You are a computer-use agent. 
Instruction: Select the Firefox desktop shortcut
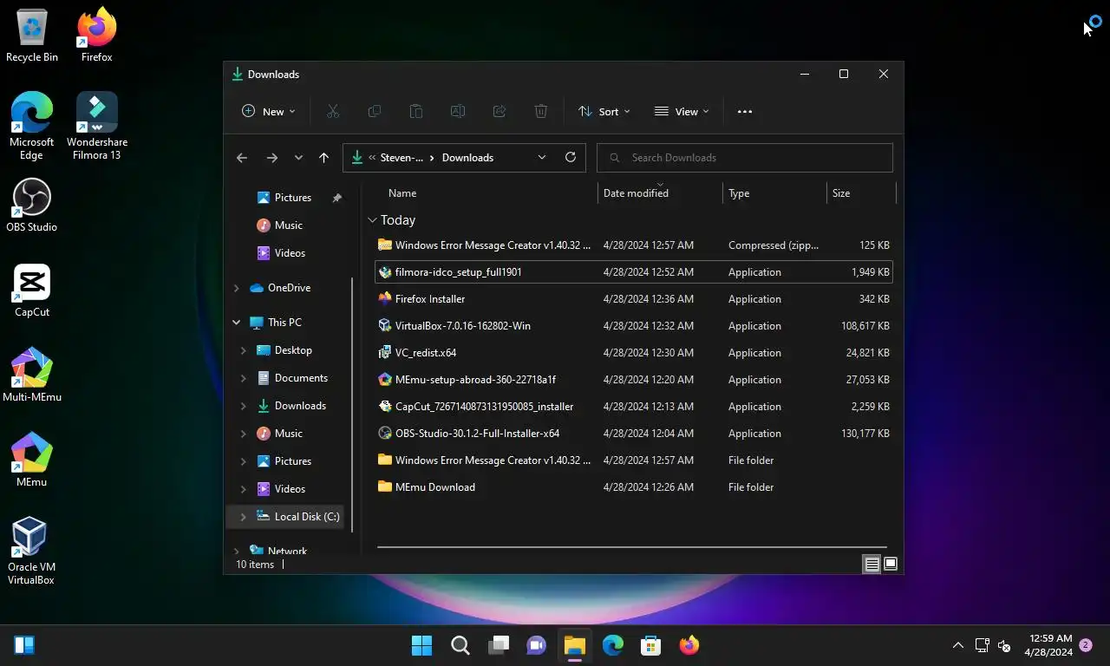click(x=97, y=36)
